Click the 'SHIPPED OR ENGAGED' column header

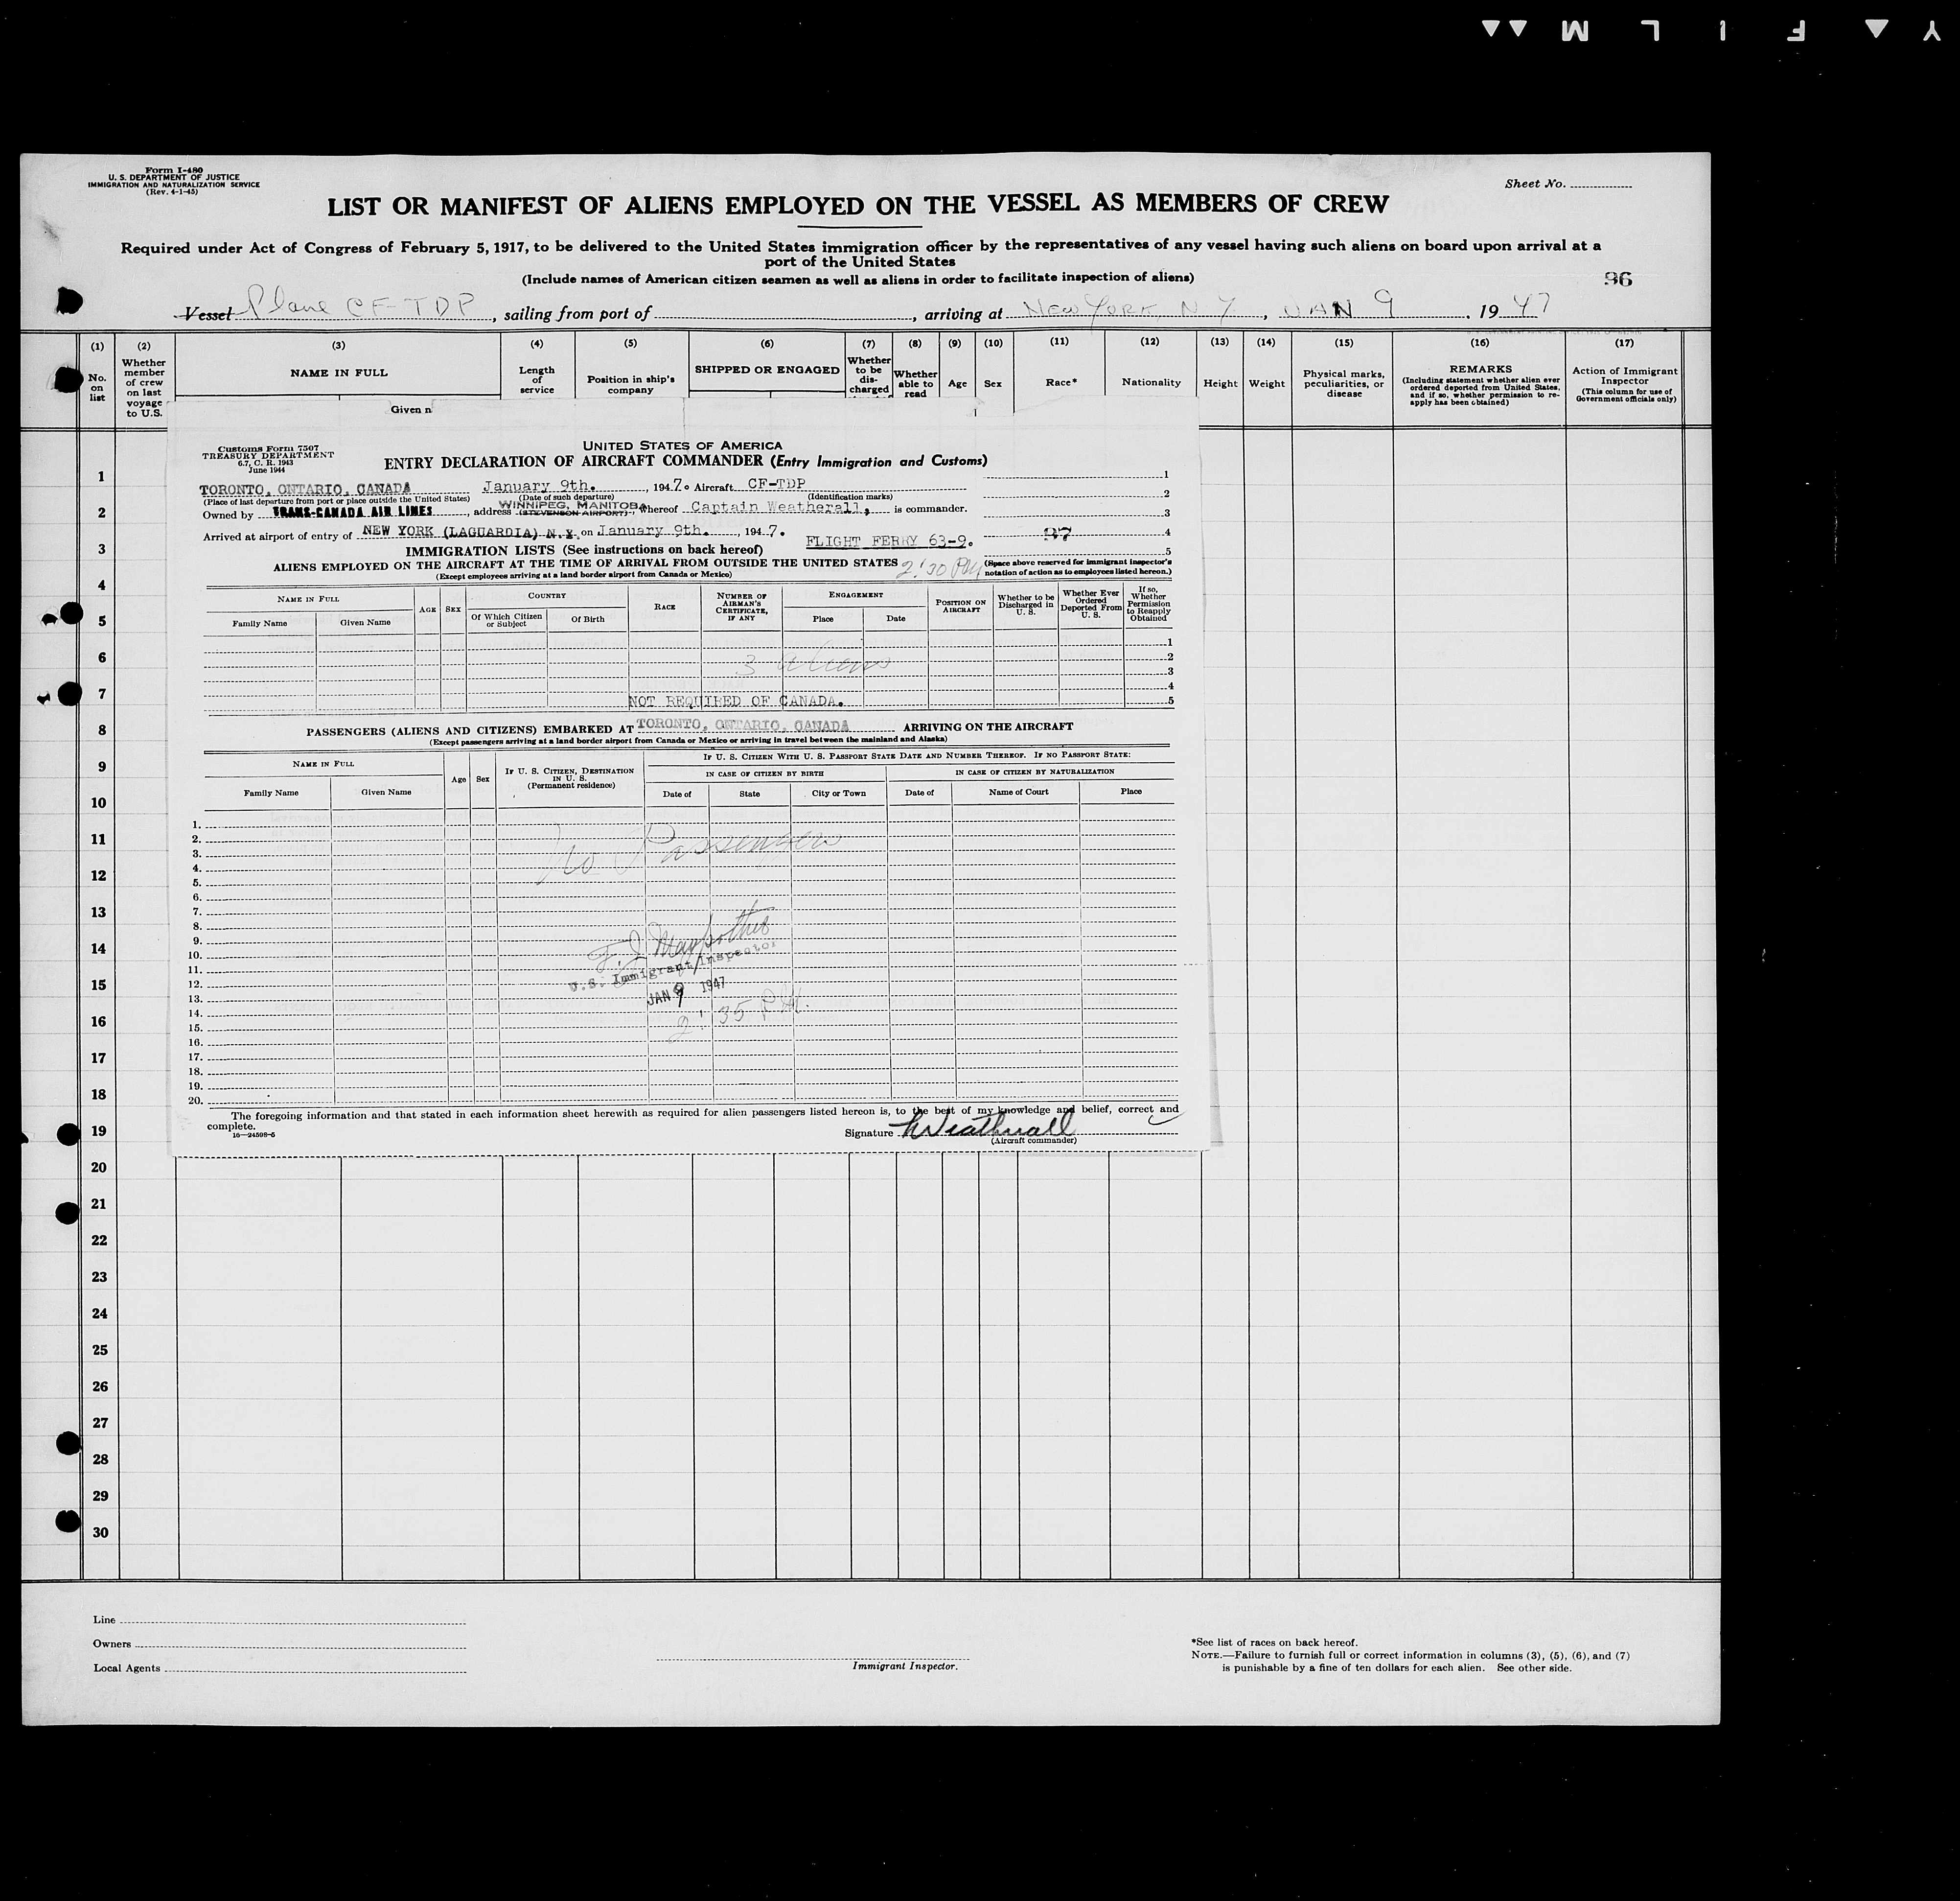coord(767,369)
